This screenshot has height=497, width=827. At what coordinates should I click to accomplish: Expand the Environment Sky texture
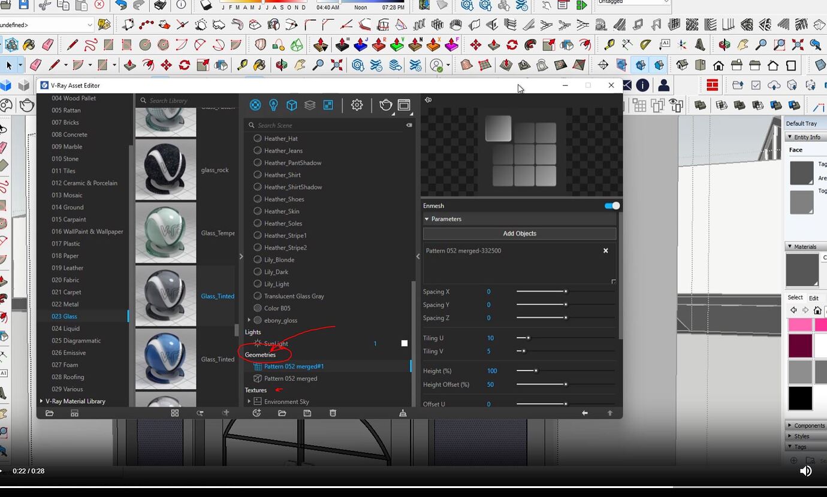tap(250, 402)
